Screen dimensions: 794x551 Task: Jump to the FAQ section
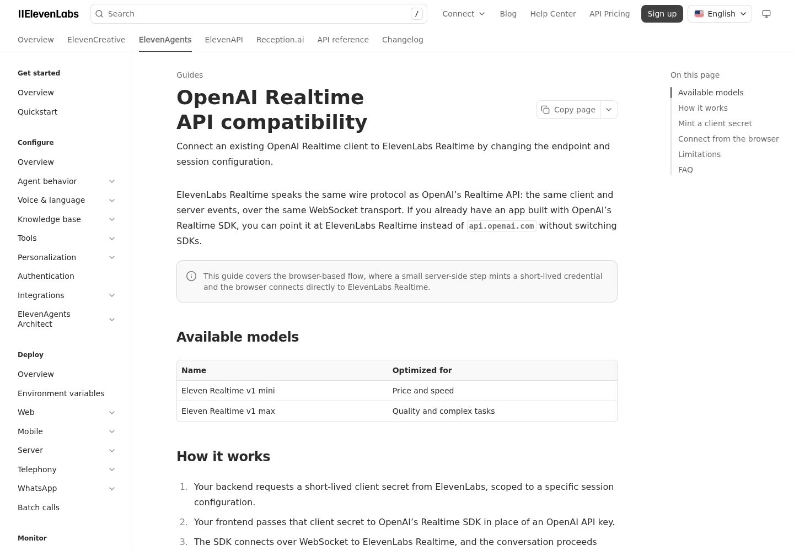pyautogui.click(x=685, y=170)
